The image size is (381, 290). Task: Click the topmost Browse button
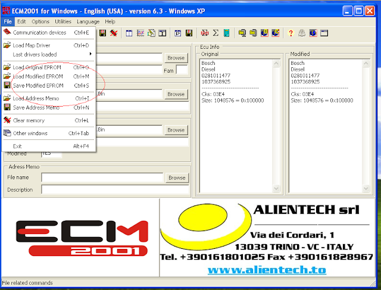[176, 58]
